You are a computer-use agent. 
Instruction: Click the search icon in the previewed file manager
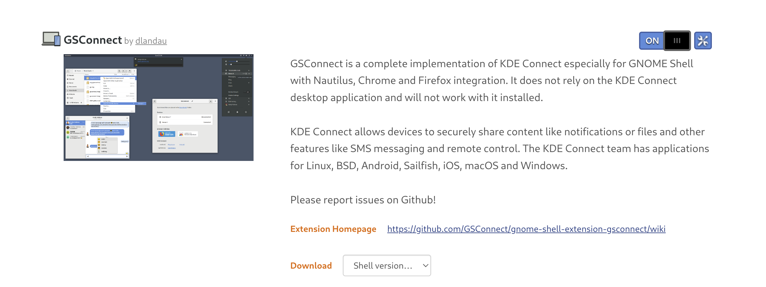(119, 71)
